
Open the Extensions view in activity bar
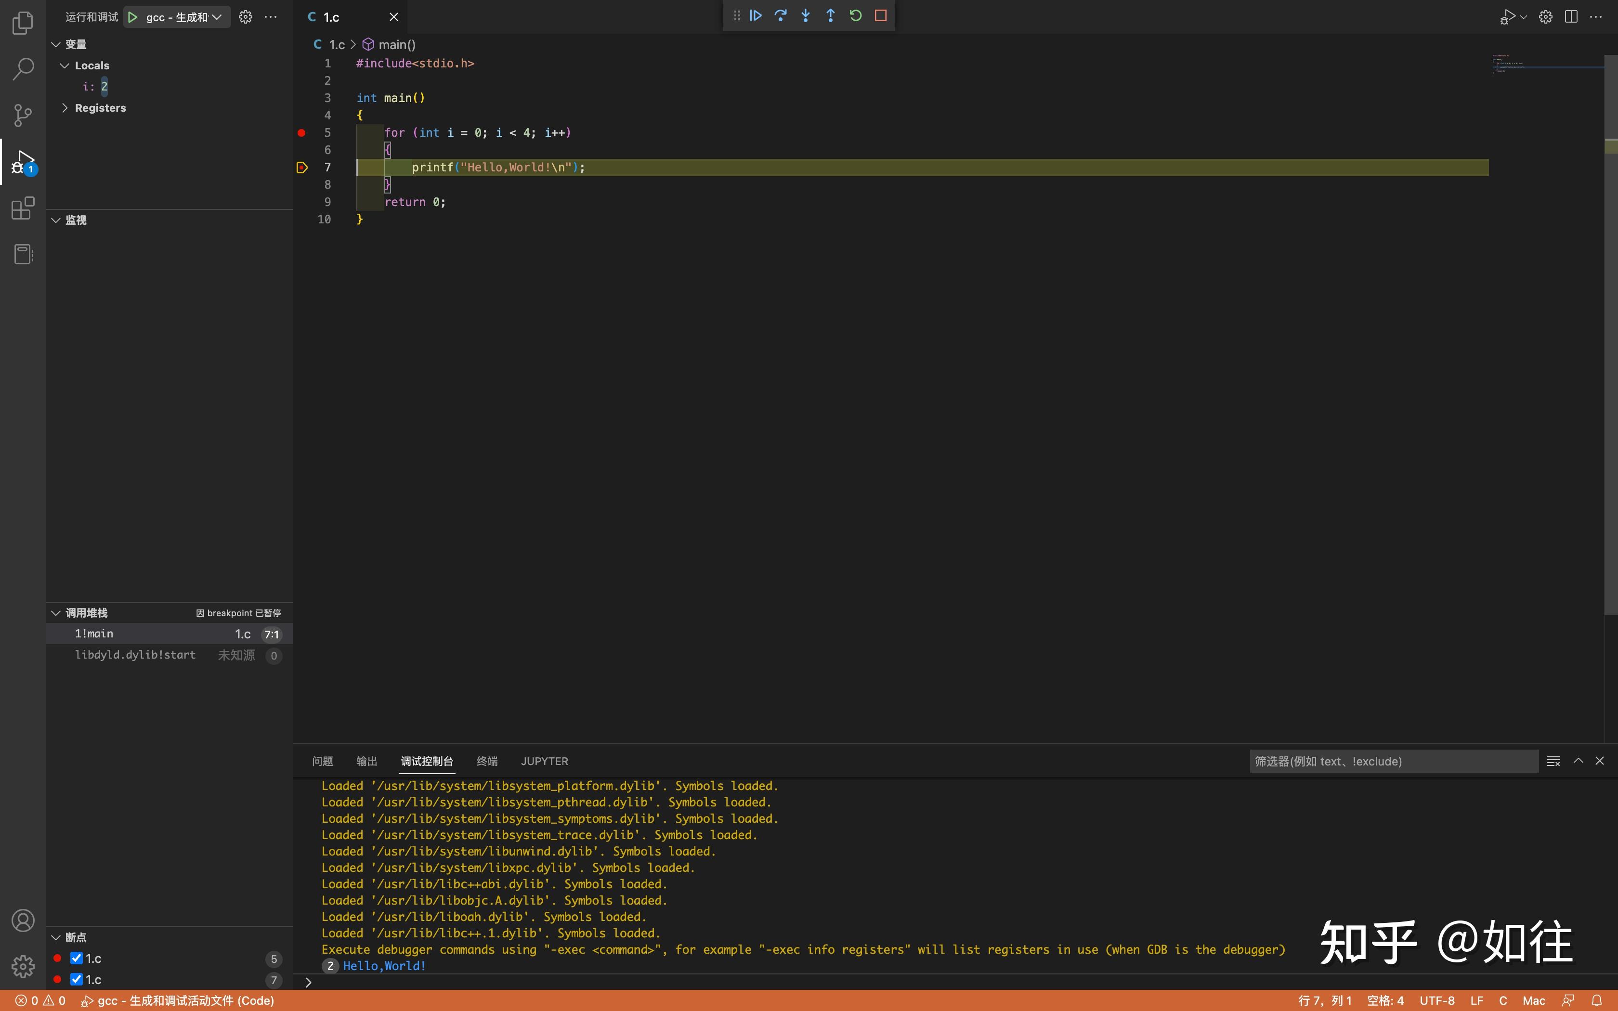23,208
